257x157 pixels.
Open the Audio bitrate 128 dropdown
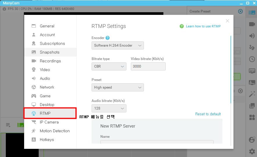(x=109, y=108)
